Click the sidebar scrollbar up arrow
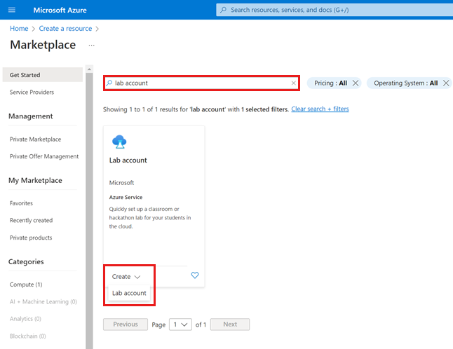This screenshot has height=349, width=453. coord(89,69)
